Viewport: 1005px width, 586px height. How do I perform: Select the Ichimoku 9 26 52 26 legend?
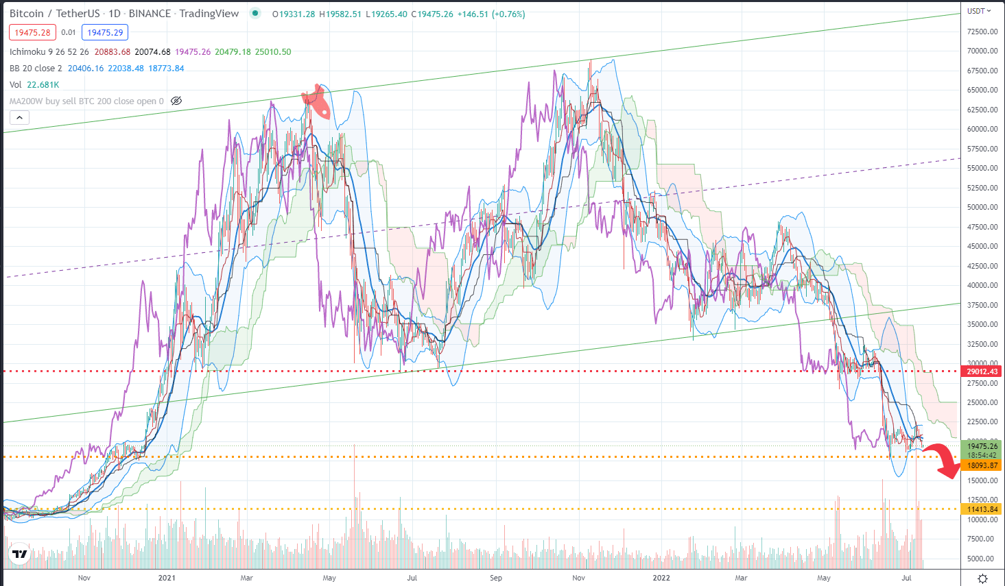49,51
